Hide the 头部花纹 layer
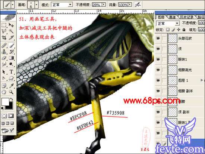The height and width of the screenshot is (154, 205). coord(158,38)
